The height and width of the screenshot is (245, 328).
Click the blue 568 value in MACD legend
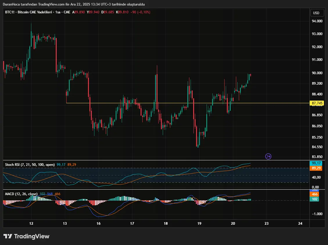pos(50,194)
